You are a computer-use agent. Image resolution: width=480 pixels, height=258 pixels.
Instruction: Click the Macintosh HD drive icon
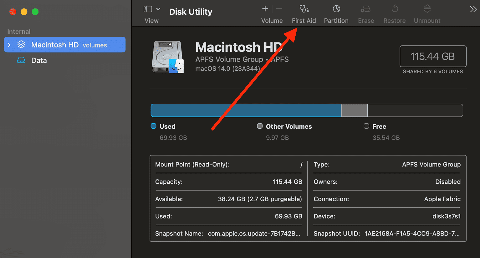pyautogui.click(x=168, y=57)
